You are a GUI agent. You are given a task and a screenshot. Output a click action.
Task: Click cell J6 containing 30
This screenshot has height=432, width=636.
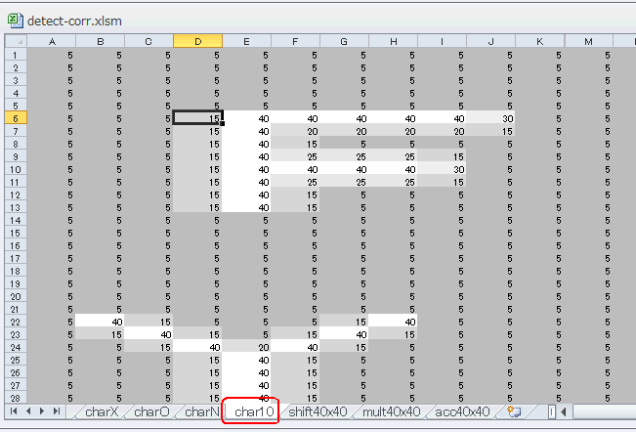490,118
